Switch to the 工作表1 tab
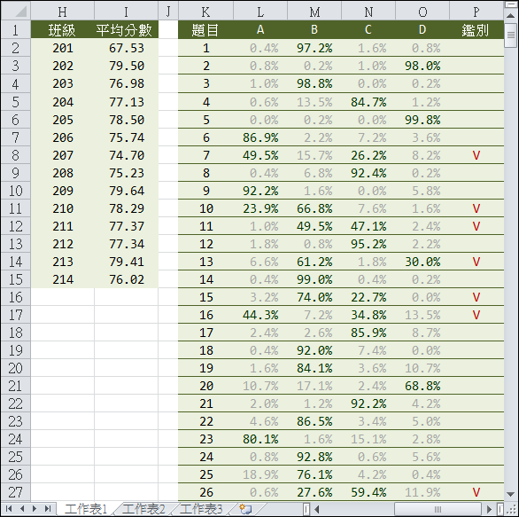Image resolution: width=519 pixels, height=517 pixels. [85, 509]
